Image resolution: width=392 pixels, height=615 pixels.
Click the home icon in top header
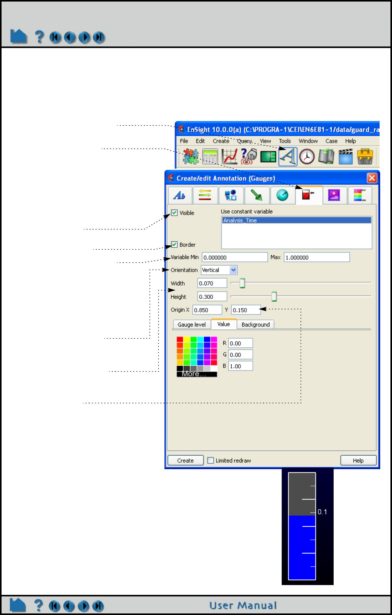tap(19, 36)
